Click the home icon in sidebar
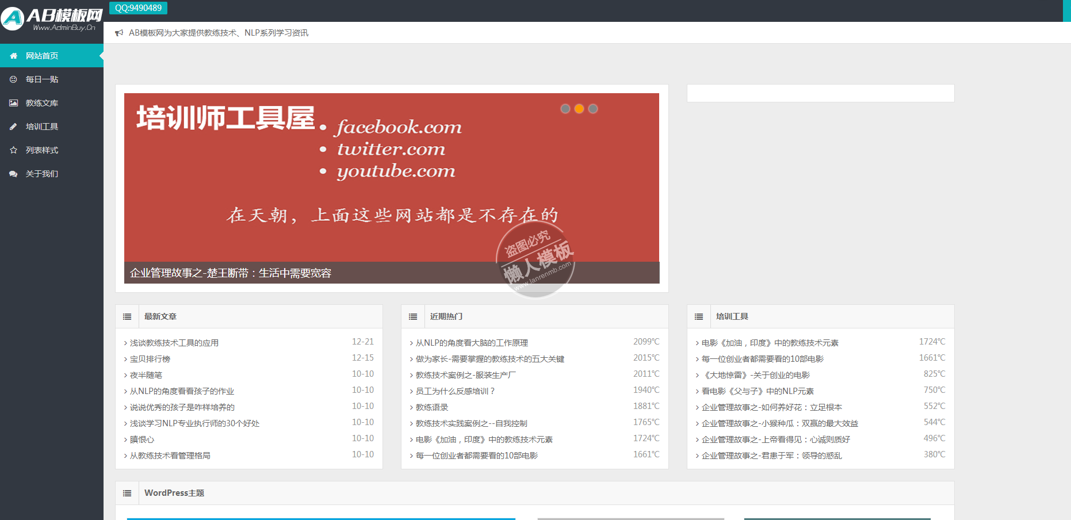 [13, 56]
